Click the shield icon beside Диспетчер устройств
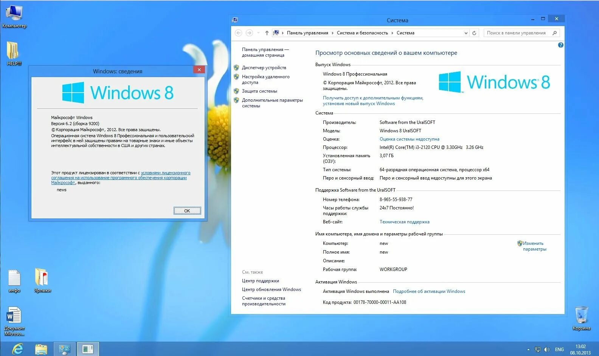The width and height of the screenshot is (599, 356). [236, 68]
